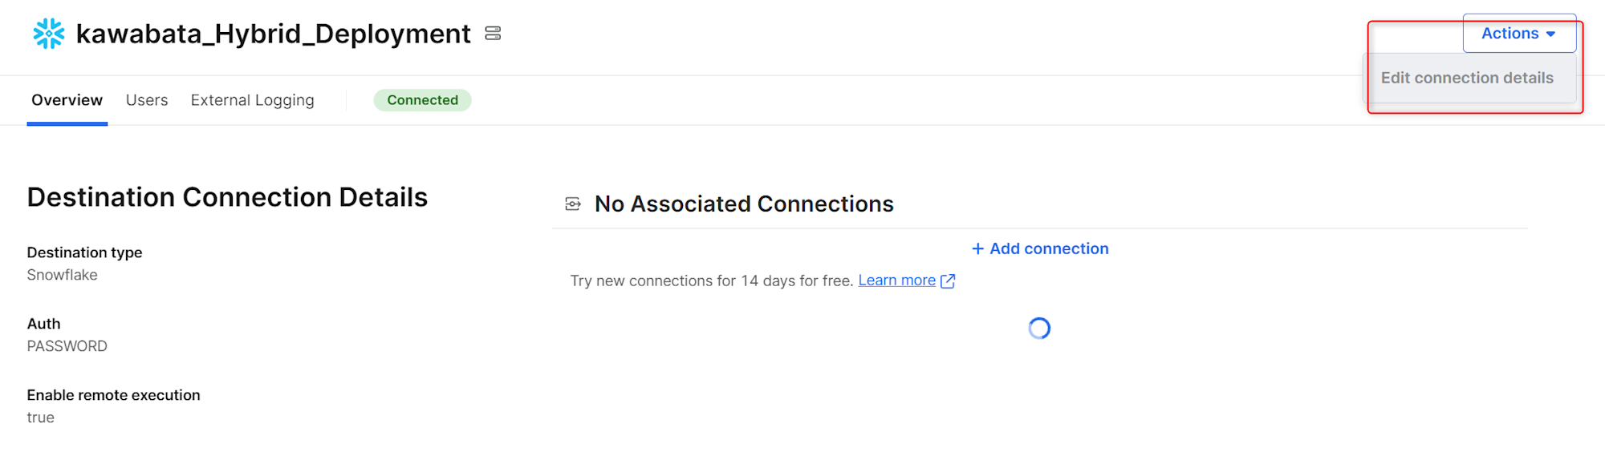1605x456 pixels.
Task: Choose Edit connection details from menu
Action: [x=1467, y=78]
